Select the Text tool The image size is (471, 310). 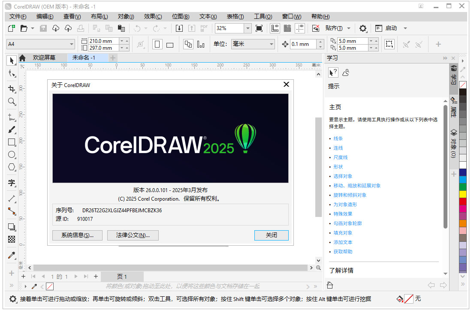click(12, 183)
